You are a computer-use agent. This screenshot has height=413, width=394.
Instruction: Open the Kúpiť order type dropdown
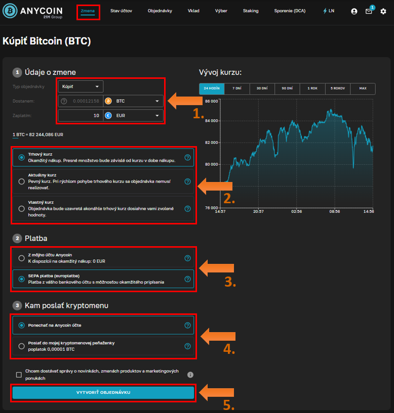pyautogui.click(x=81, y=86)
